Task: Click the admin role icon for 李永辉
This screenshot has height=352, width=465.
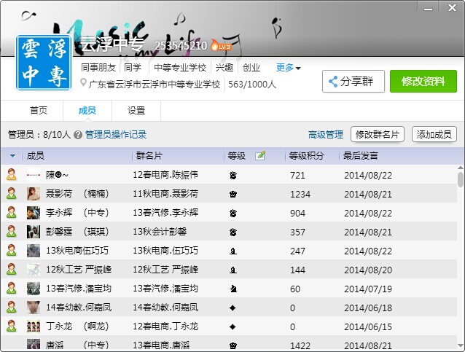Action: (12, 212)
